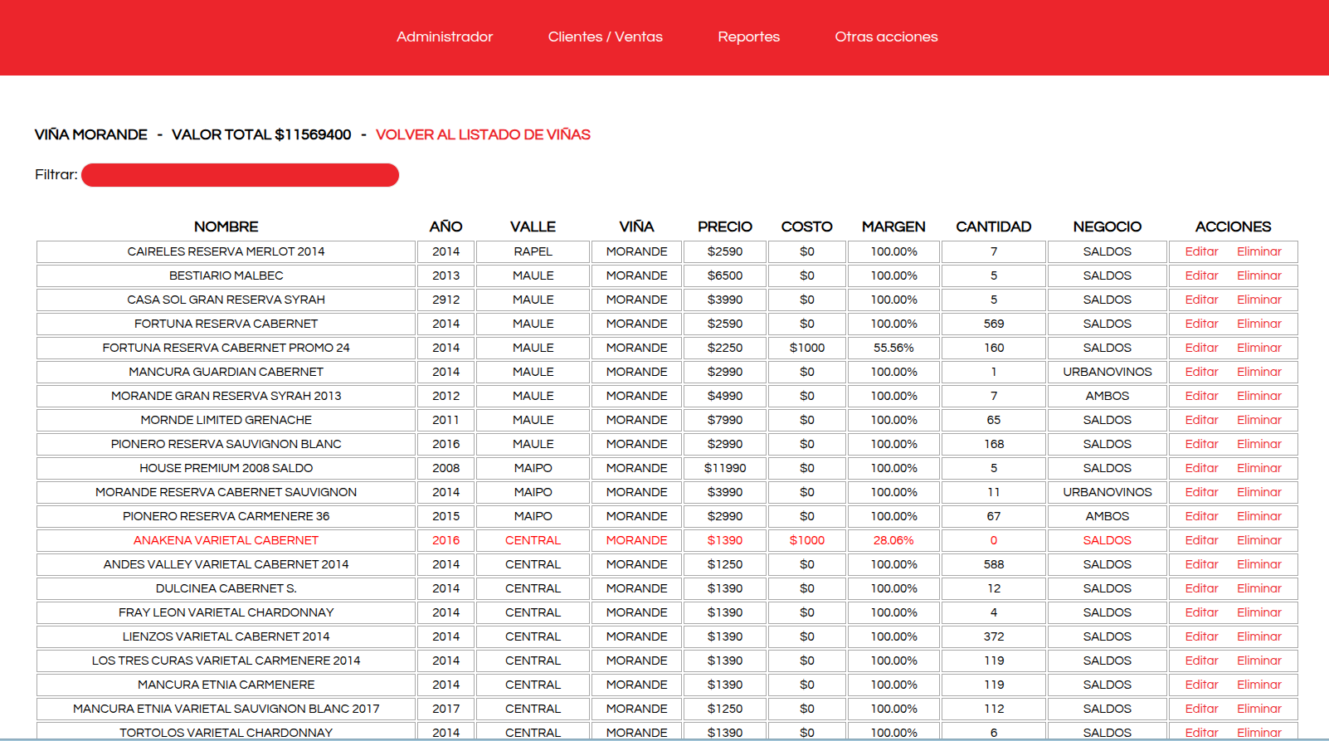
Task: Open the Clientes / Ventas menu
Action: [x=606, y=37]
